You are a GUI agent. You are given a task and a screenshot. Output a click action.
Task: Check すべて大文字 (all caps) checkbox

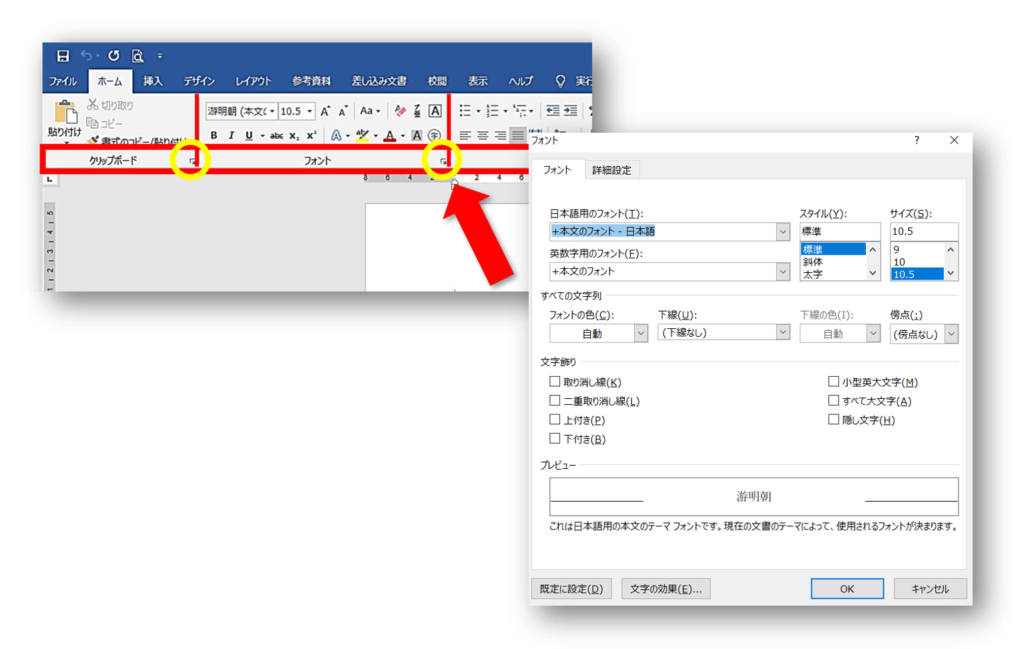click(833, 400)
